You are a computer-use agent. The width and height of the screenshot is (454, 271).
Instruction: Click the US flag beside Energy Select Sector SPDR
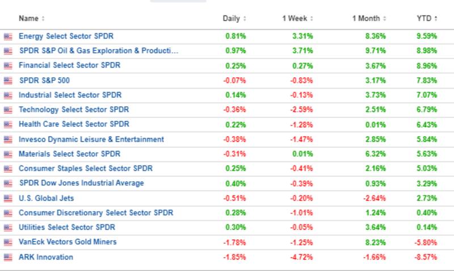click(7, 36)
